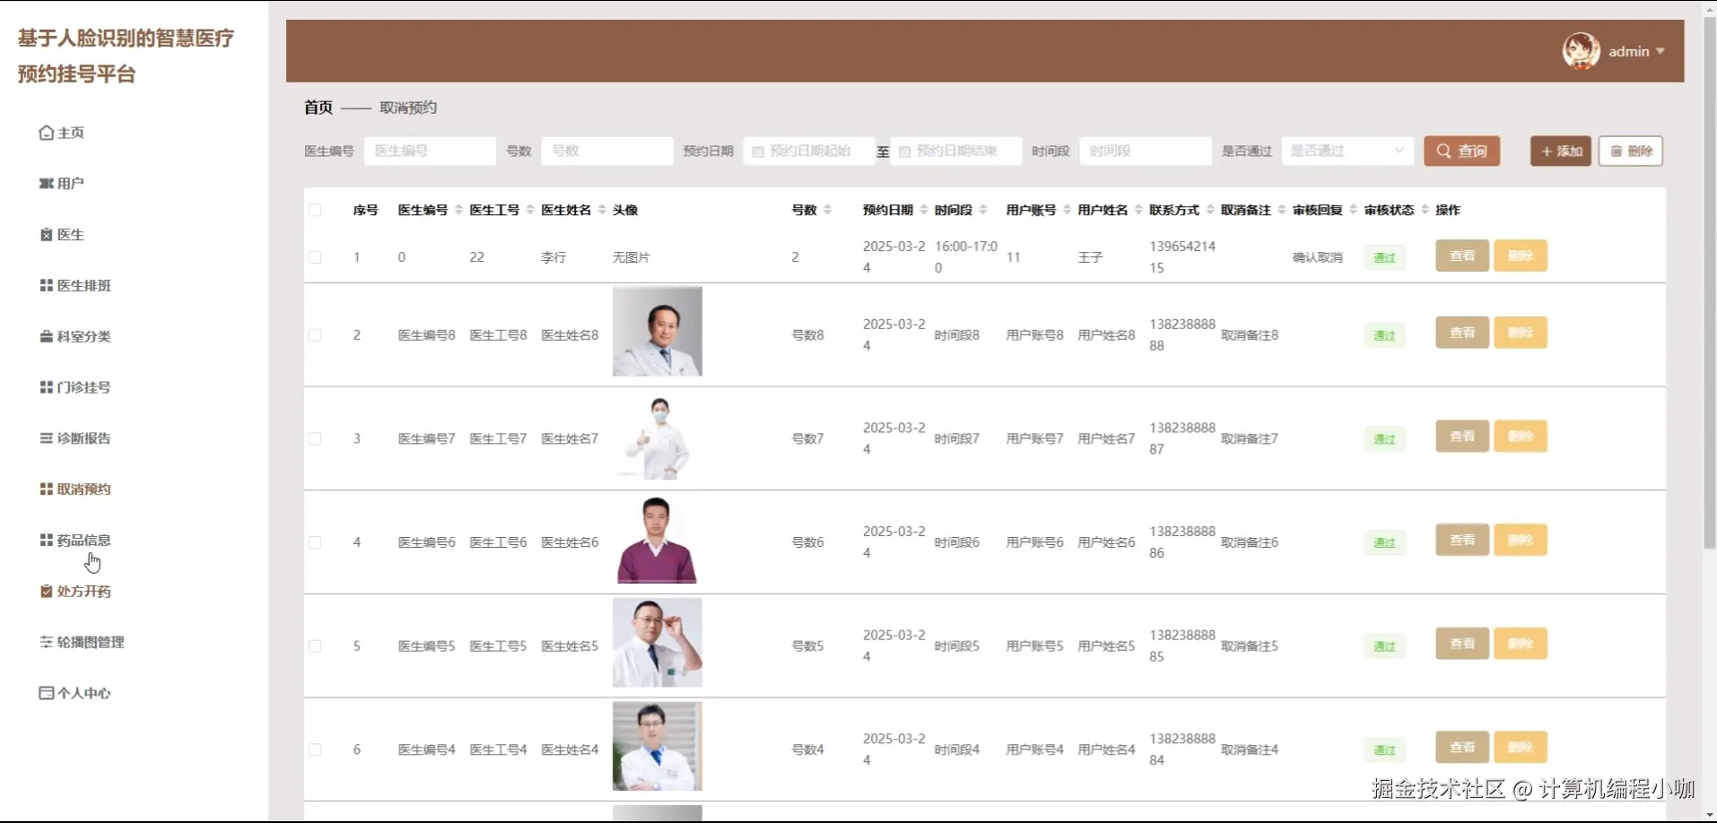This screenshot has width=1717, height=823.
Task: Click the list icon beside 诊断报告
Action: click(46, 438)
